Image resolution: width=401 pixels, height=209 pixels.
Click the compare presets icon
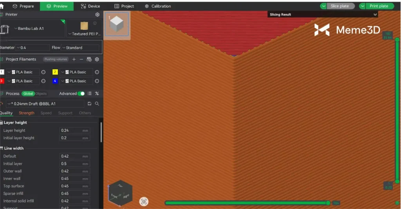coord(97,94)
